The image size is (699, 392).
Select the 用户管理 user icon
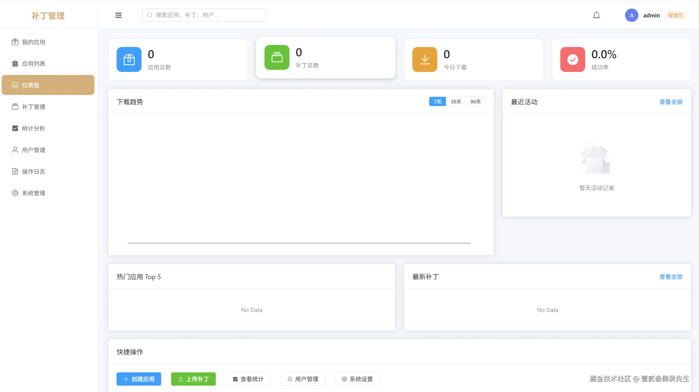click(x=15, y=150)
